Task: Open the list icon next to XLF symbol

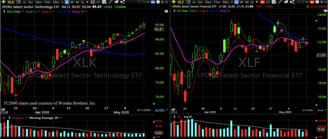Action: click(188, 2)
